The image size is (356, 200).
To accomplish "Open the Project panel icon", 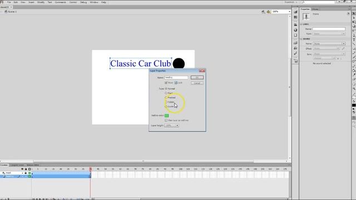I will (x=296, y=61).
